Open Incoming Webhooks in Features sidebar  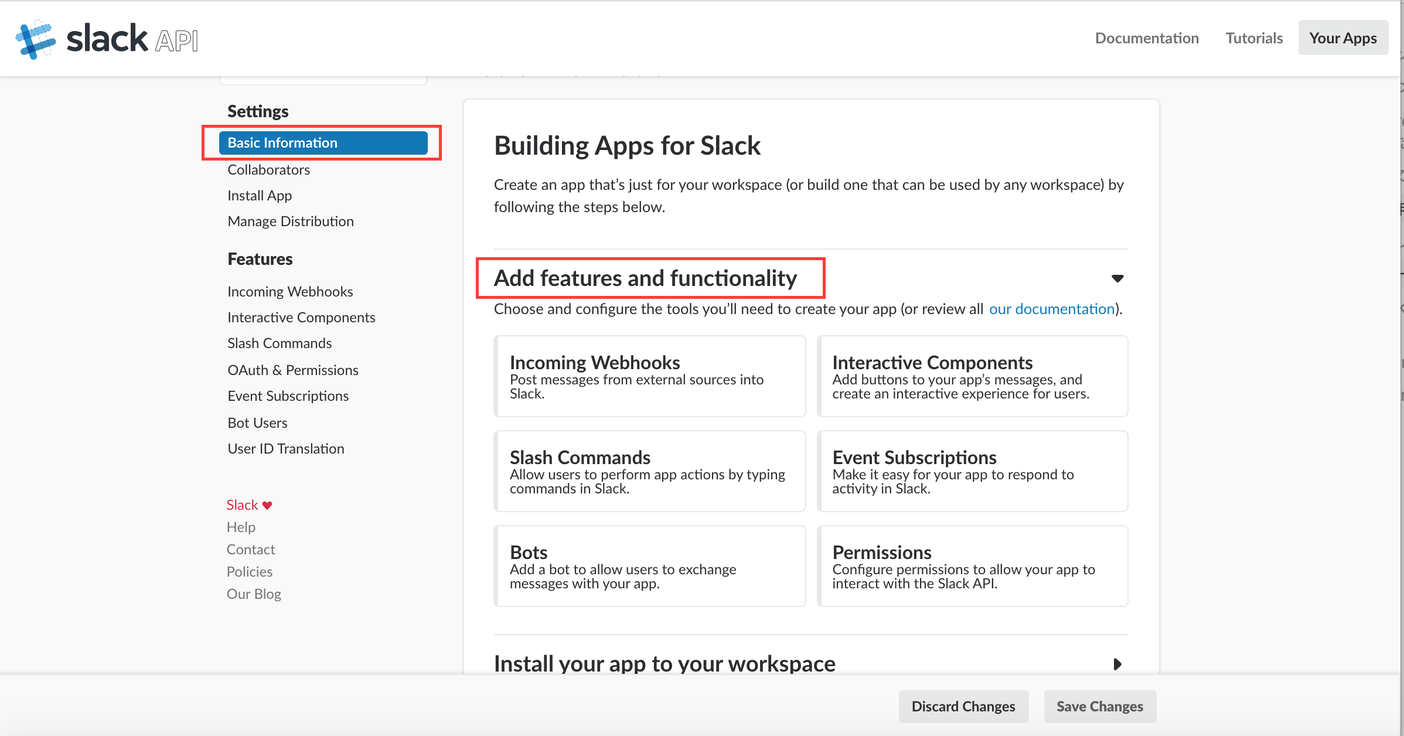[x=290, y=291]
